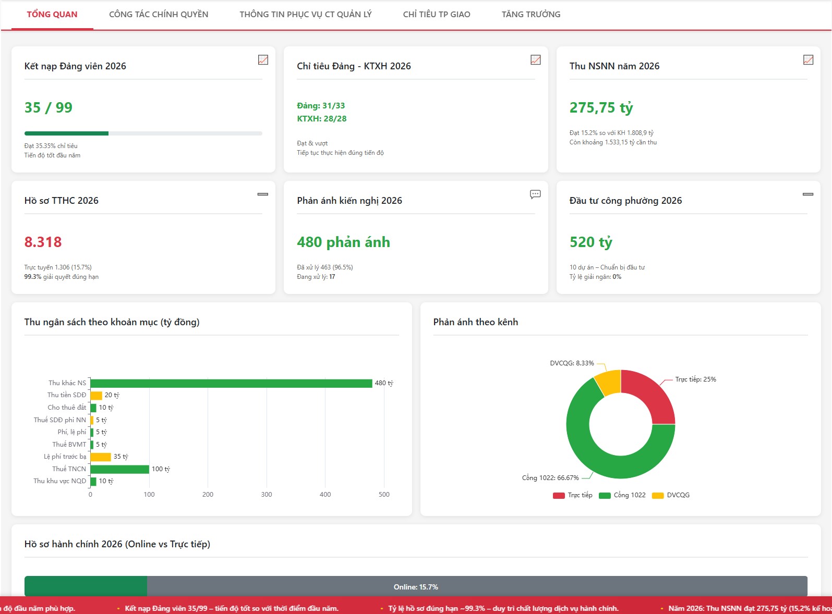Click the Chỉ tiêu Đảng - KTXH 2026 title

pyautogui.click(x=354, y=66)
